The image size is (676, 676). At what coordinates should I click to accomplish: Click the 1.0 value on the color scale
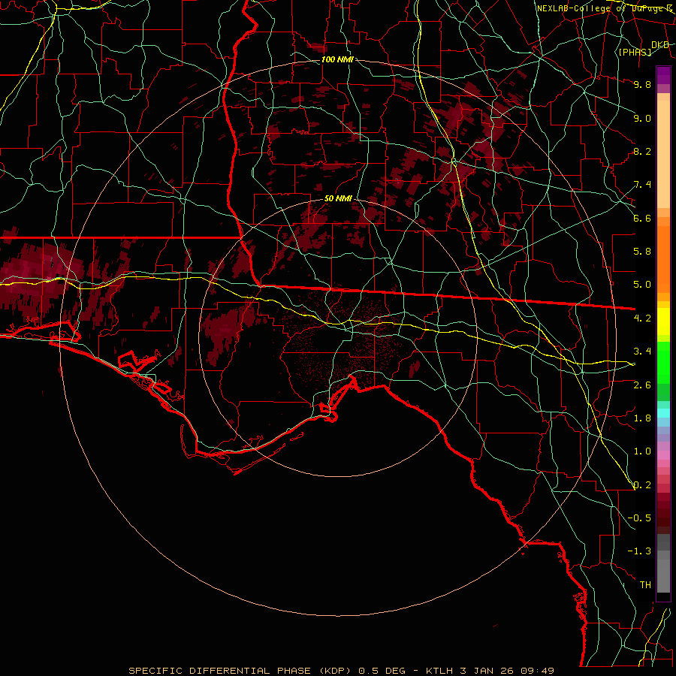tap(642, 451)
